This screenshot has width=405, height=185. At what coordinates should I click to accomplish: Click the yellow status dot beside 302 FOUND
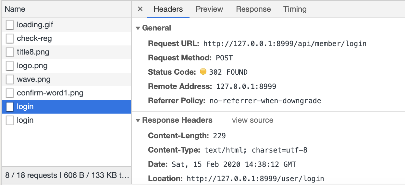click(203, 72)
